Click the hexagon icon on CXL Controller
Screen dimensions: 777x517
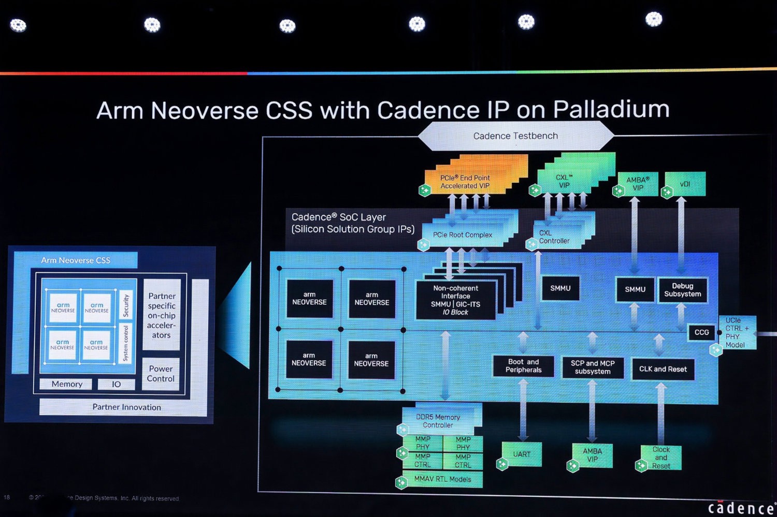[x=531, y=244]
